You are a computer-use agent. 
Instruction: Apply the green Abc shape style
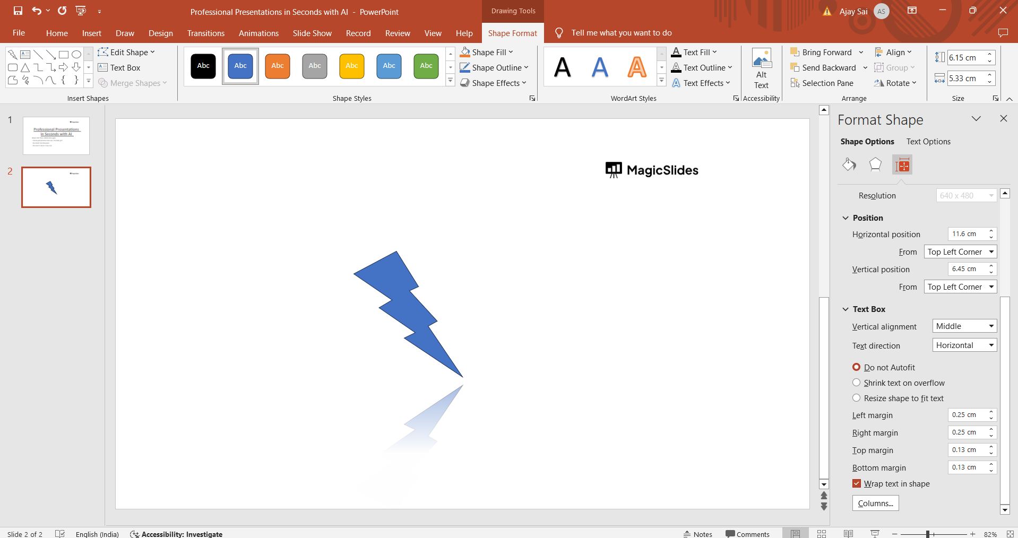coord(426,66)
